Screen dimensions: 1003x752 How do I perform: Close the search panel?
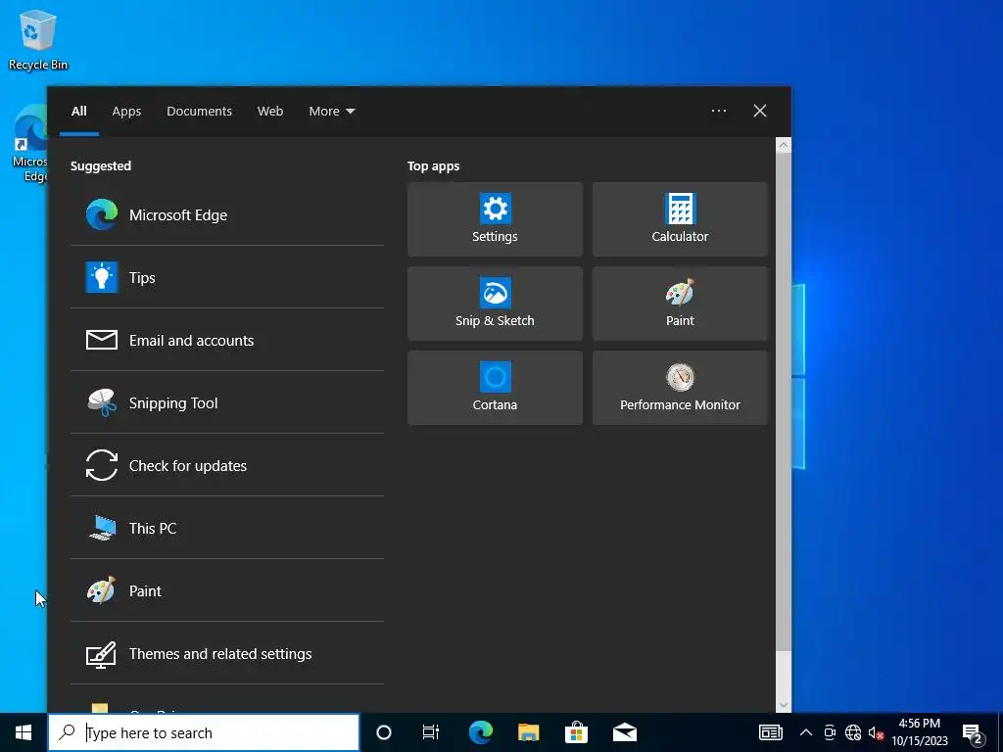click(x=760, y=111)
